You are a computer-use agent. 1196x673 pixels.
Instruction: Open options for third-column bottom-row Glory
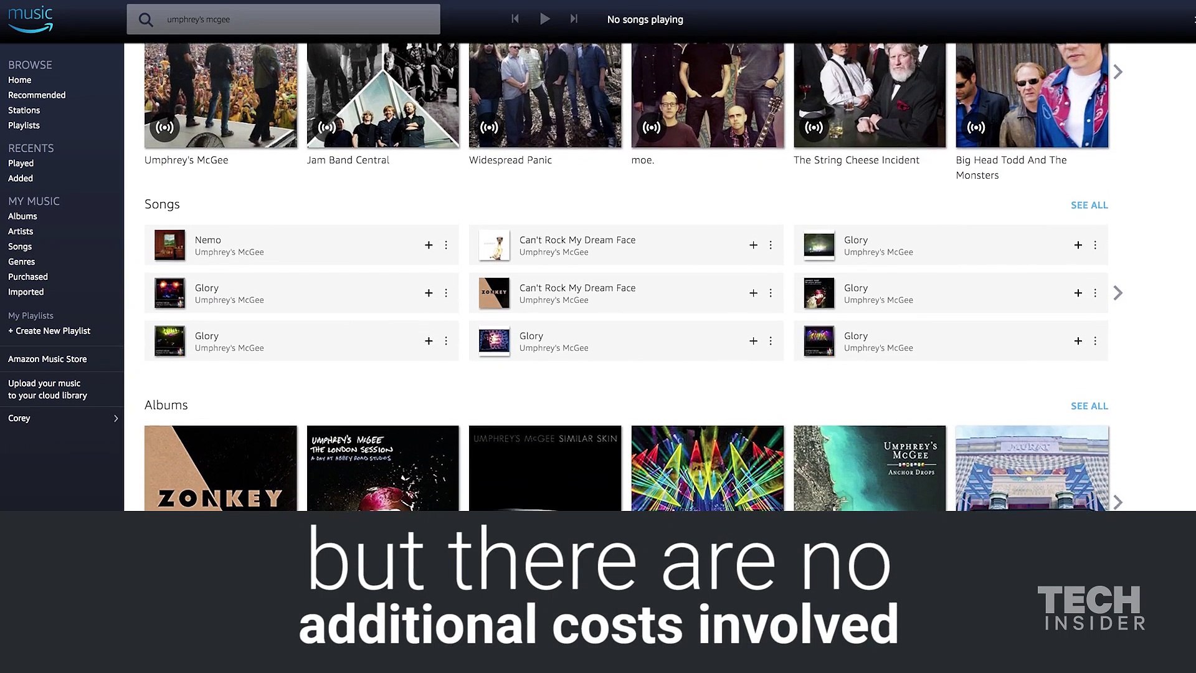click(x=1095, y=341)
